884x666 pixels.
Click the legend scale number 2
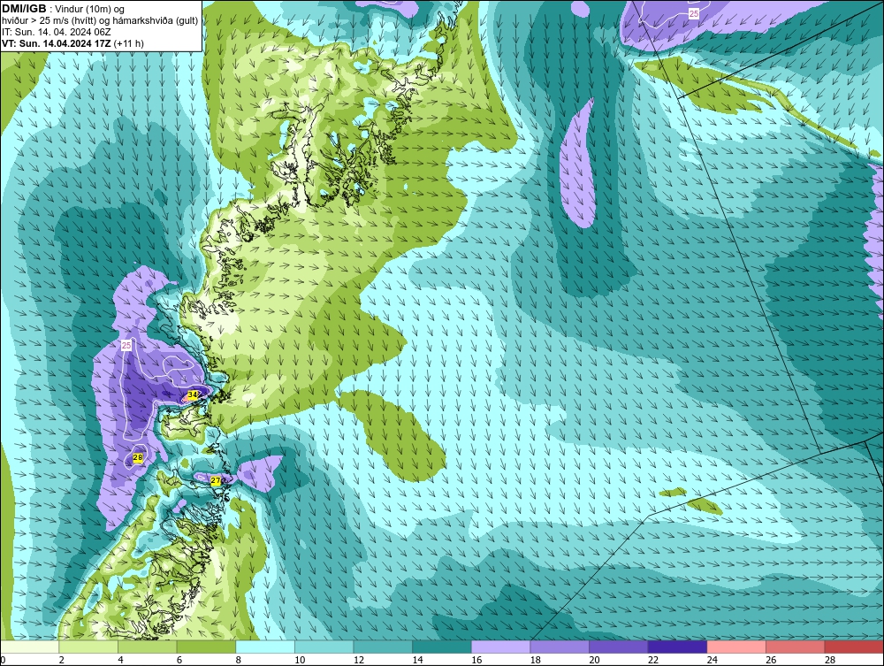[x=62, y=660]
